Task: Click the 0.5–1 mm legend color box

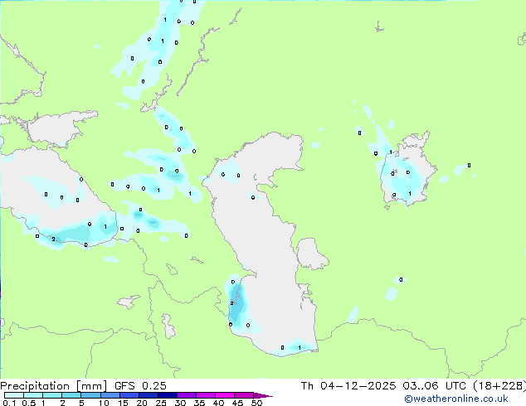Action: pos(33,395)
